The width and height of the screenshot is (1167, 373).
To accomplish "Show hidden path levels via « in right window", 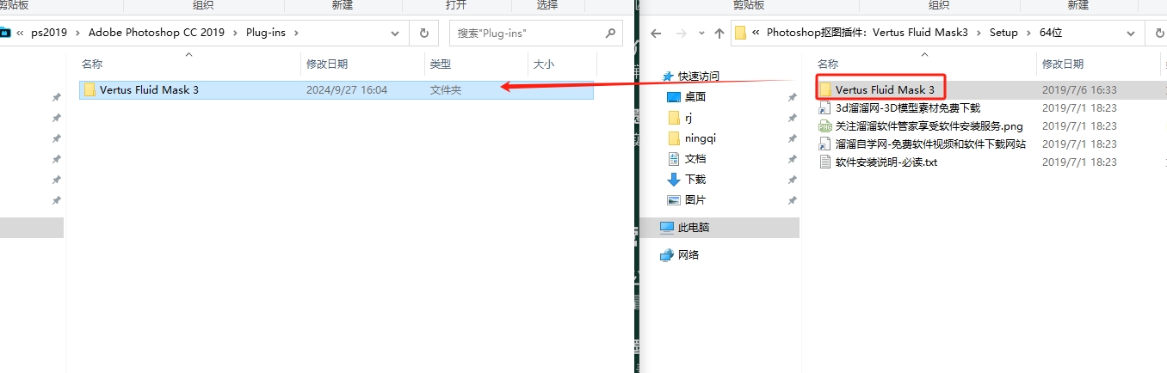I will [x=756, y=33].
